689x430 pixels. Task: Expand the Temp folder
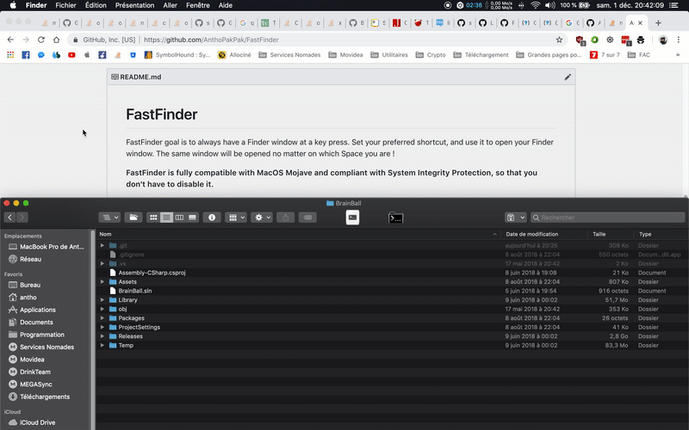point(102,346)
